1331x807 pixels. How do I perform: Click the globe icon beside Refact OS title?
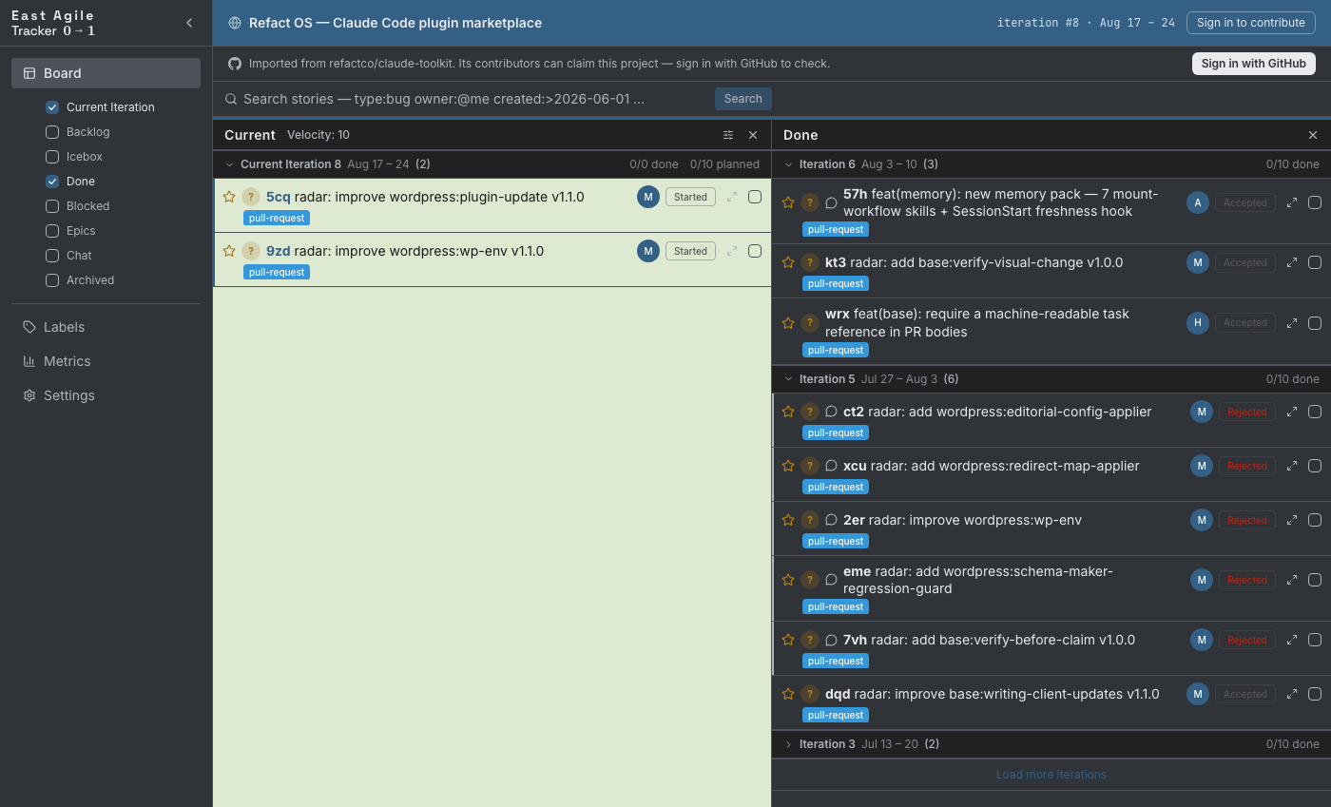coord(235,23)
